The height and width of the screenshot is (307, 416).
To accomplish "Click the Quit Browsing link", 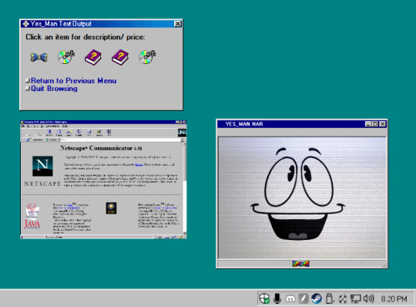I will [54, 89].
